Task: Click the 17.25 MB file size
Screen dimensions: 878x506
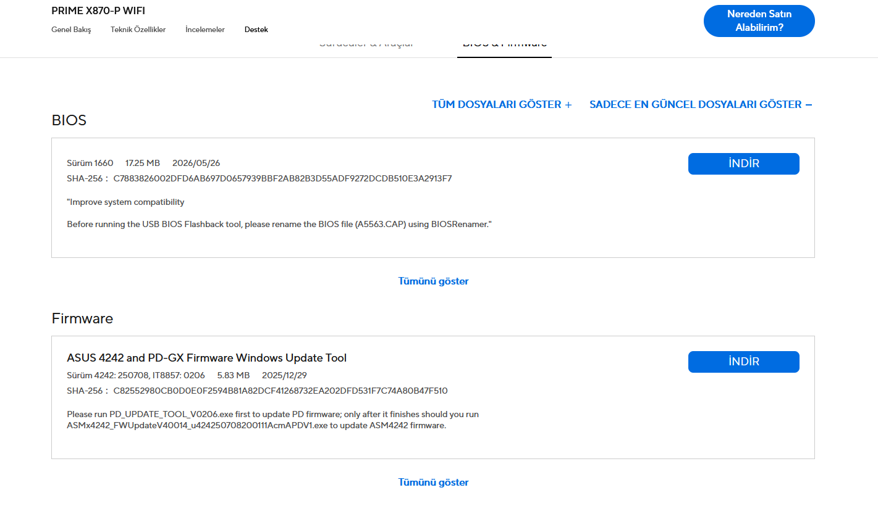Action: pyautogui.click(x=143, y=163)
